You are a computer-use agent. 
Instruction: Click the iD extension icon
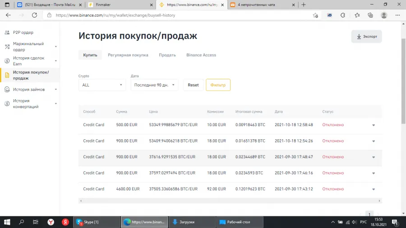coord(329,15)
